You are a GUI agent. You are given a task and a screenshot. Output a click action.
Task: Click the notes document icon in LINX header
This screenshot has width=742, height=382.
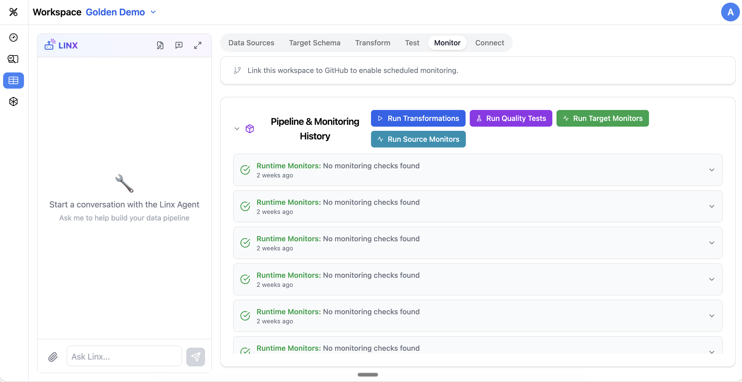[x=160, y=45]
